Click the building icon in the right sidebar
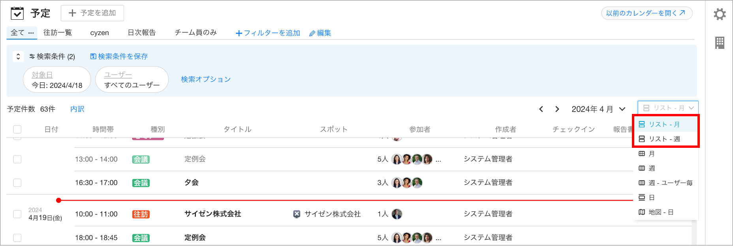This screenshot has height=246, width=733. click(720, 43)
